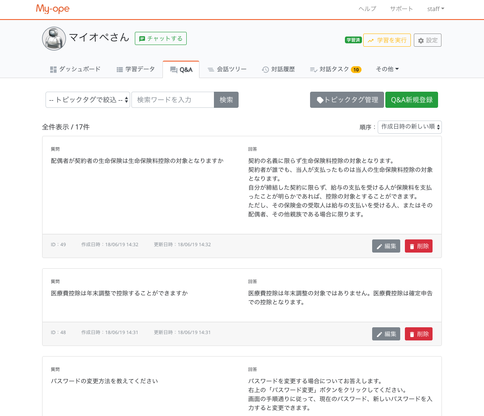Edit Q&A entry ID 49
Viewport: 484px width, 416px height.
point(386,246)
